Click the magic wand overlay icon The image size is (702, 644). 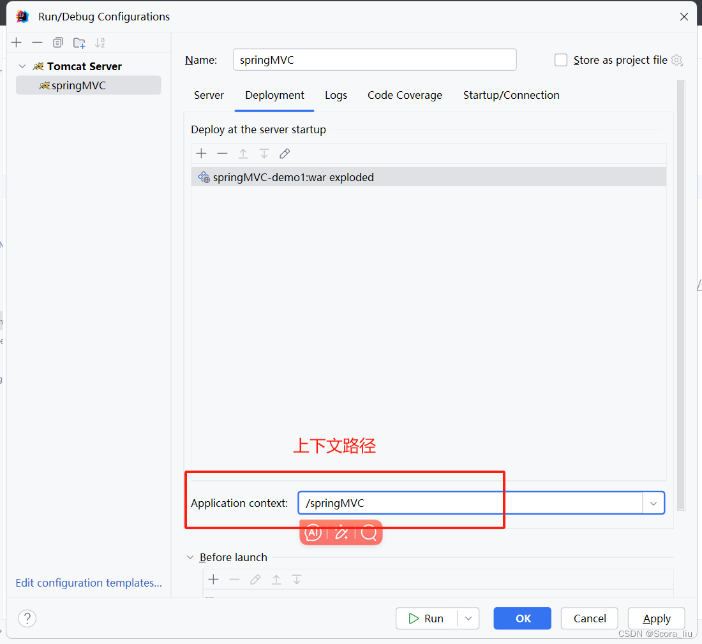pos(341,532)
